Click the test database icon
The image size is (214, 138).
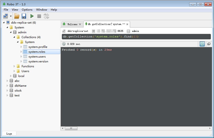[11, 95]
